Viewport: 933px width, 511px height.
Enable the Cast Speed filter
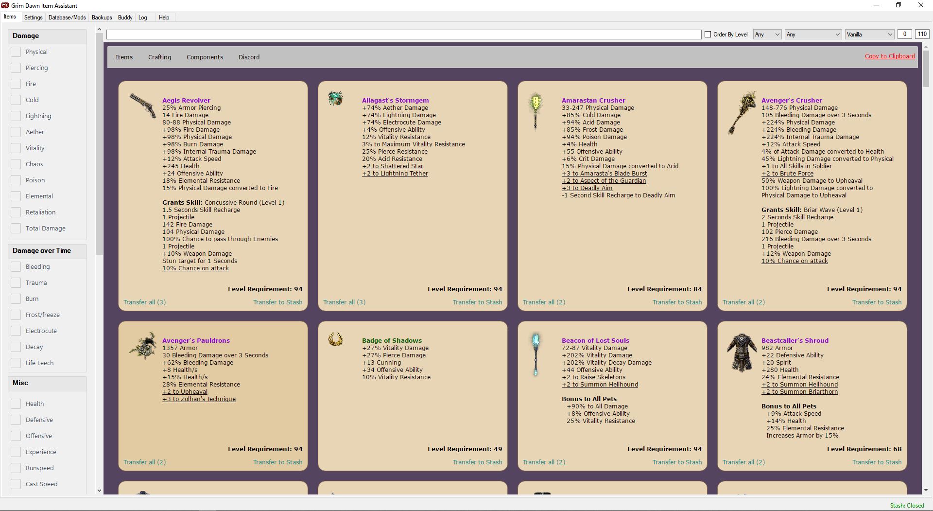(16, 484)
